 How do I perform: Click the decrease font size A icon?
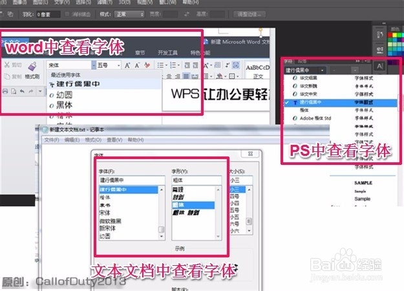click(x=137, y=65)
